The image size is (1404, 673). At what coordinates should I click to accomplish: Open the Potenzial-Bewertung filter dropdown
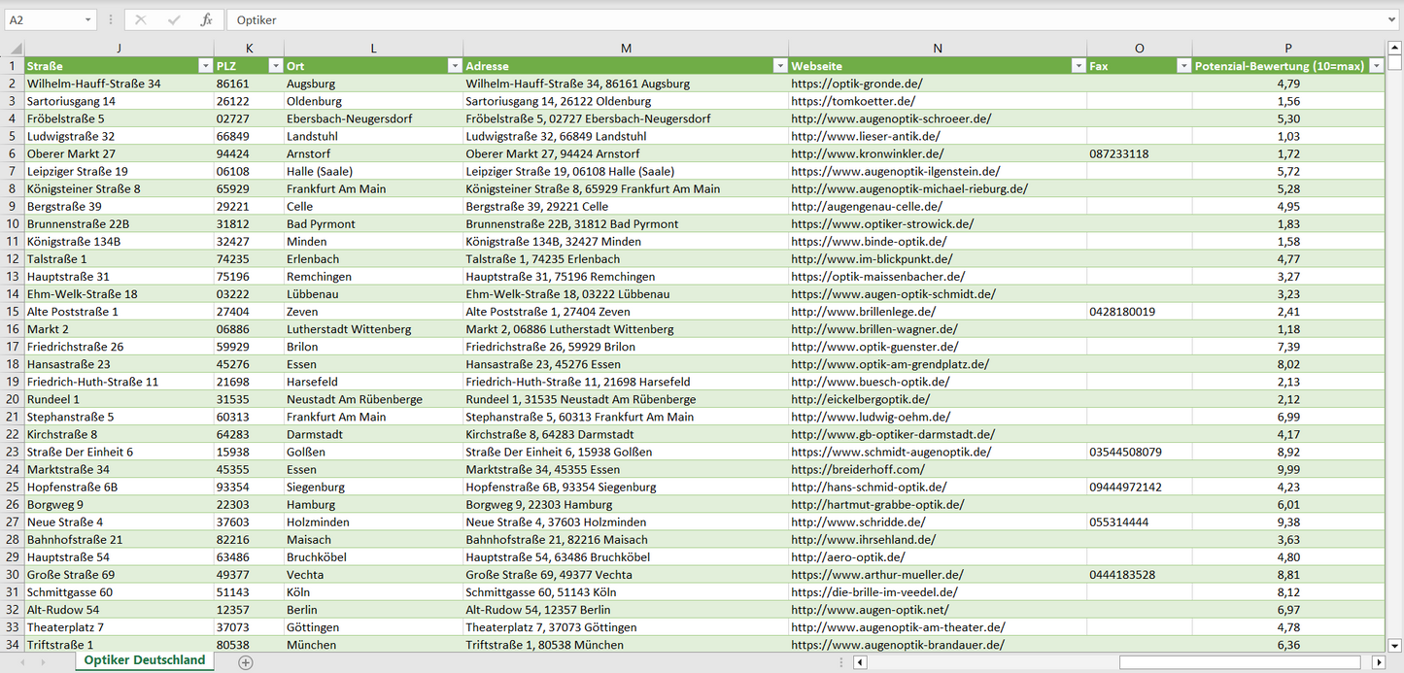[1376, 66]
